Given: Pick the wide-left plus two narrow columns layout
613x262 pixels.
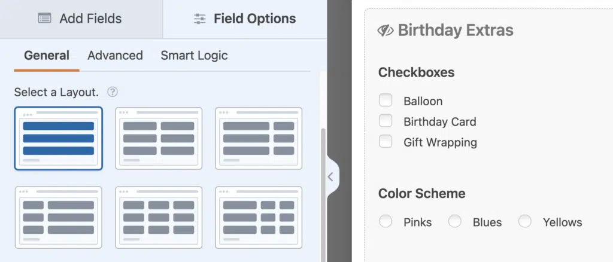Looking at the screenshot, I should coord(259,218).
